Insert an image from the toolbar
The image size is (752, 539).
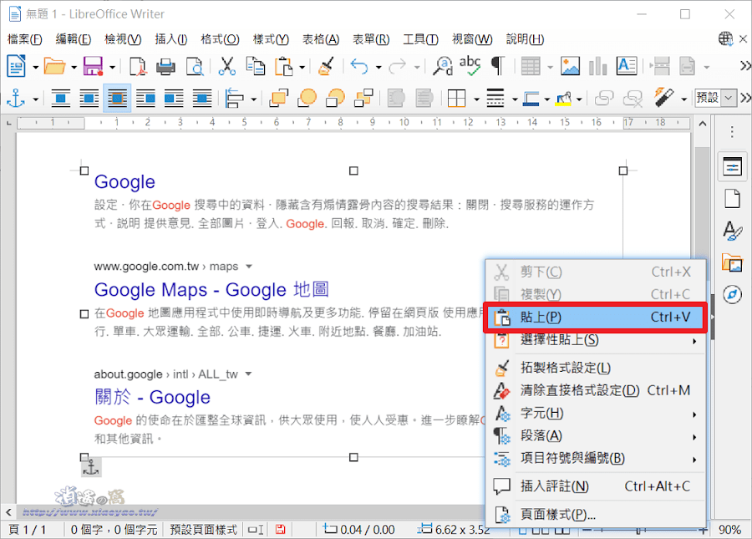[x=570, y=65]
